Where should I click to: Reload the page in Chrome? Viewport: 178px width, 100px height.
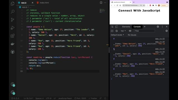117,5
